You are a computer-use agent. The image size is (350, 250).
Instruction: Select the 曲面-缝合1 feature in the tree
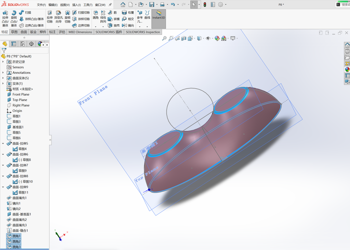pyautogui.click(x=17, y=231)
